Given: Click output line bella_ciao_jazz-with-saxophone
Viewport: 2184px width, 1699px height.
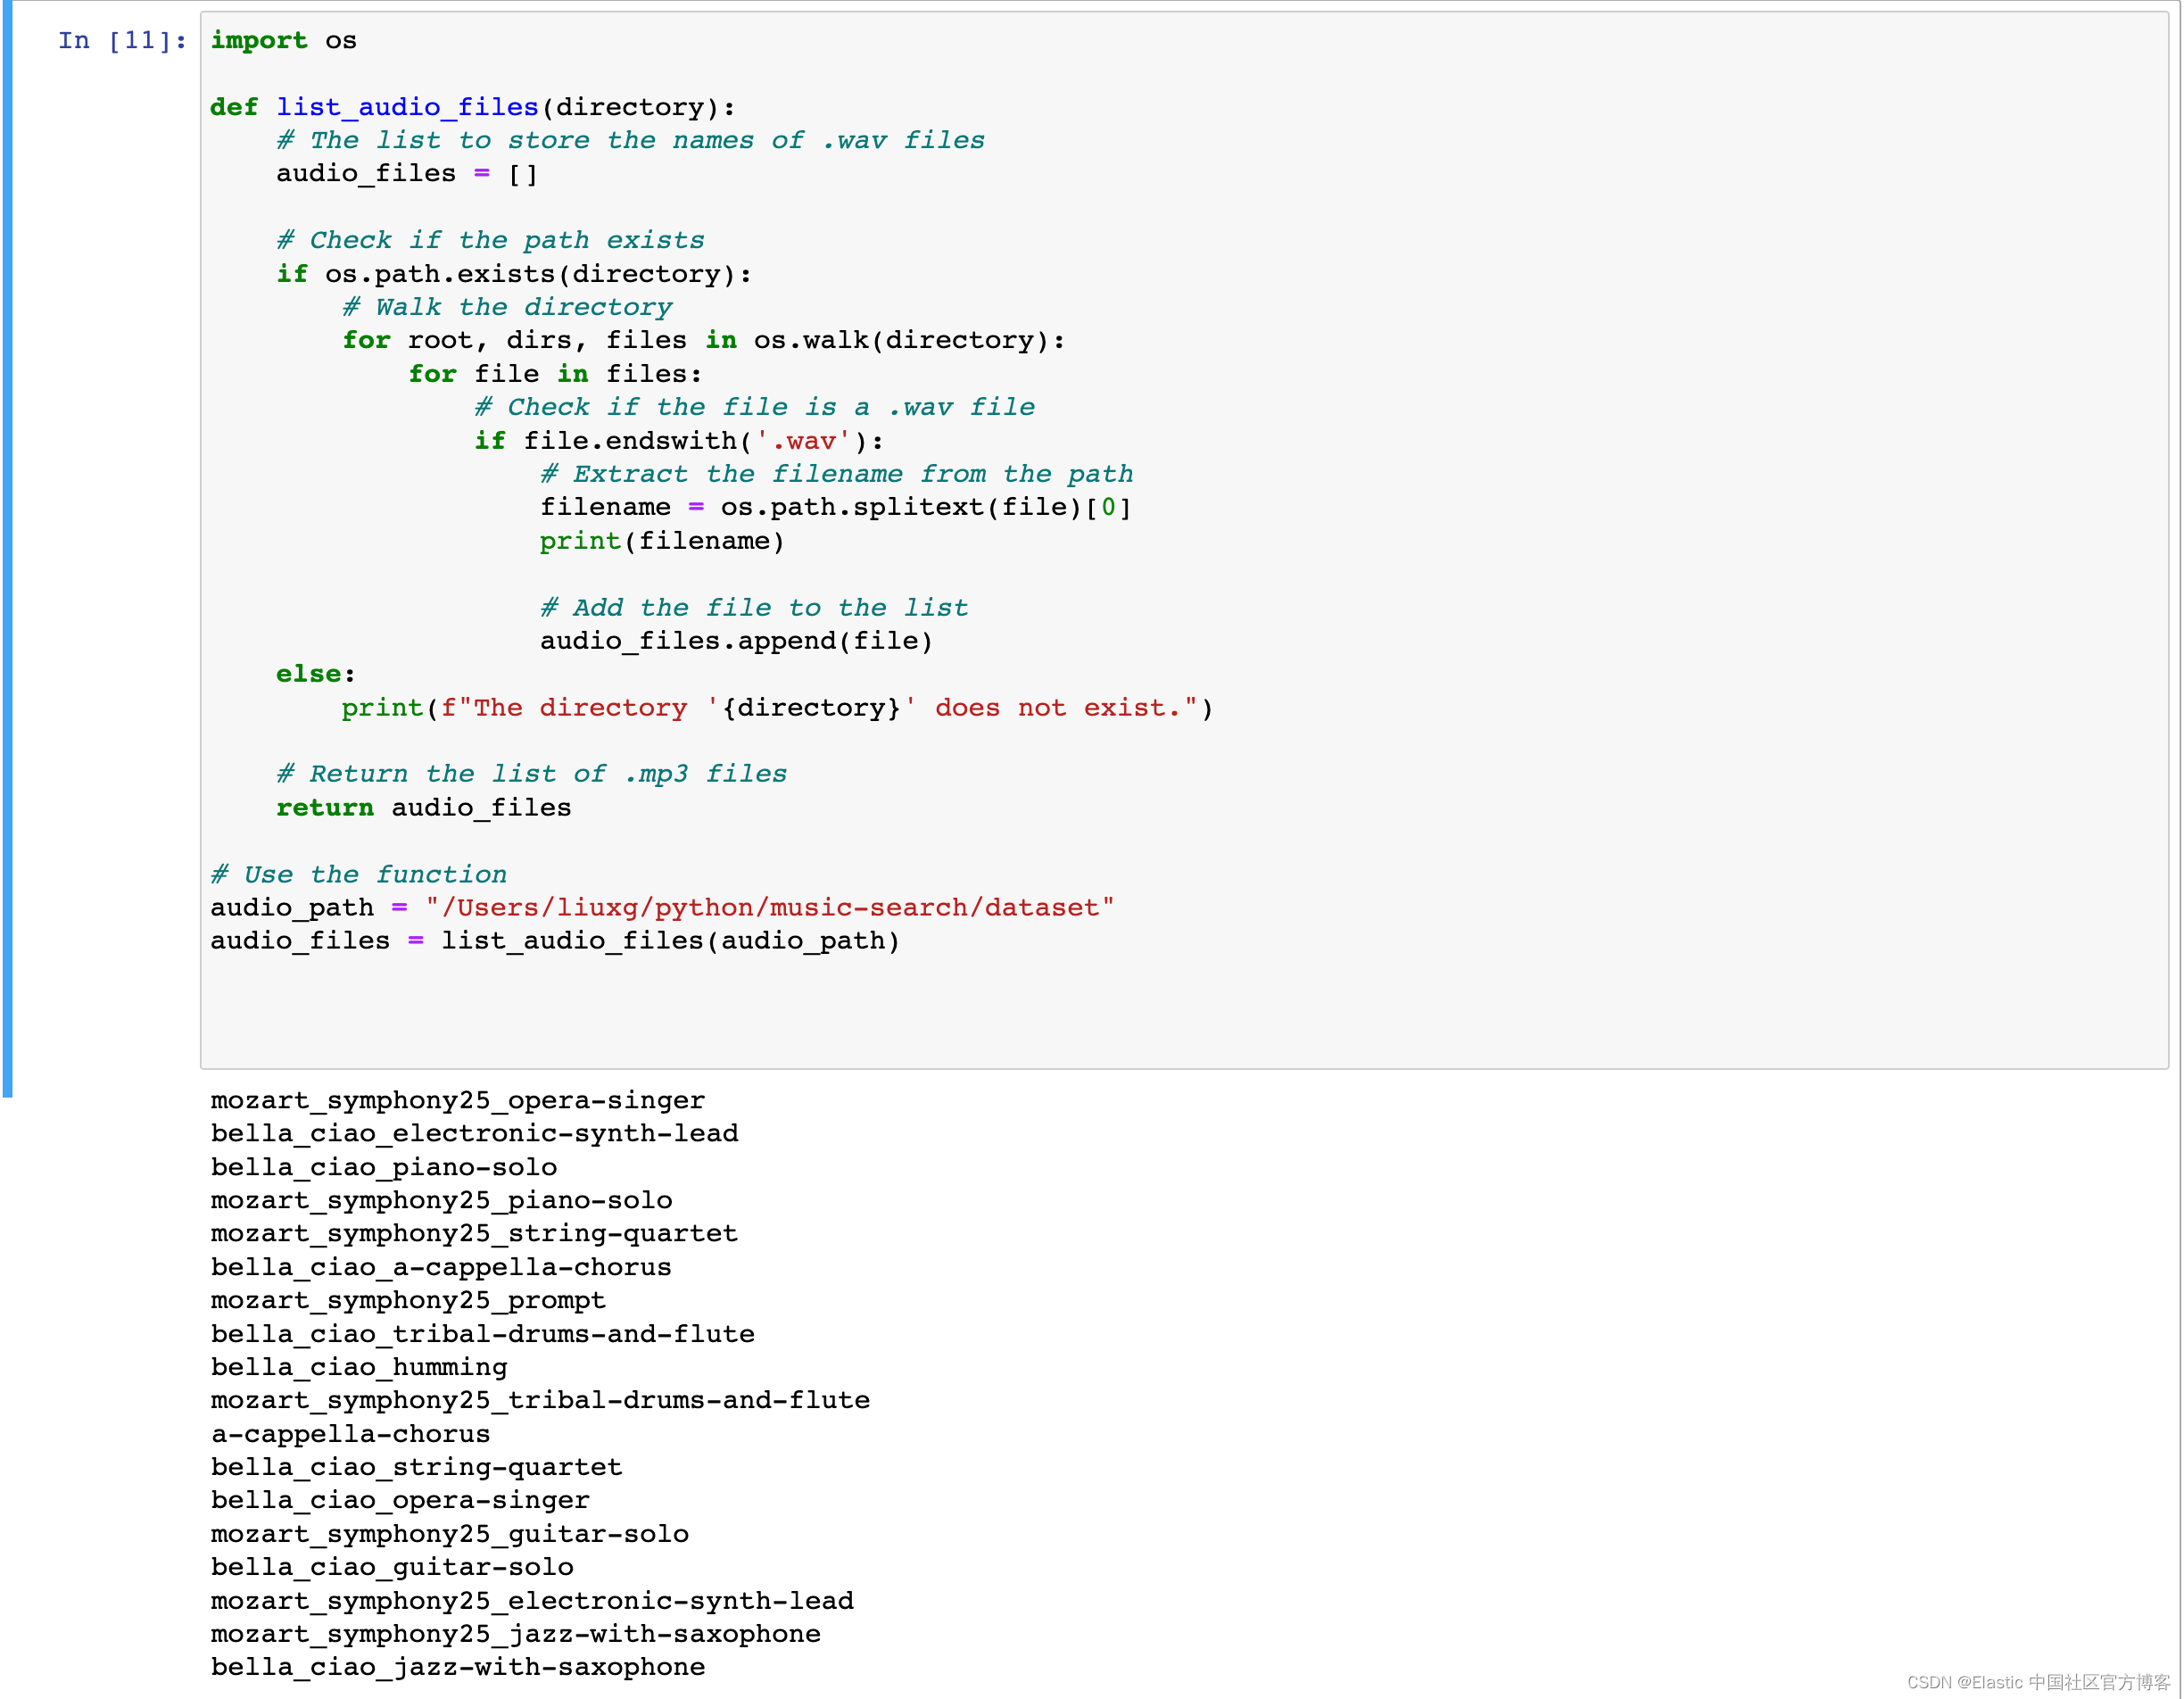Looking at the screenshot, I should (x=457, y=1667).
